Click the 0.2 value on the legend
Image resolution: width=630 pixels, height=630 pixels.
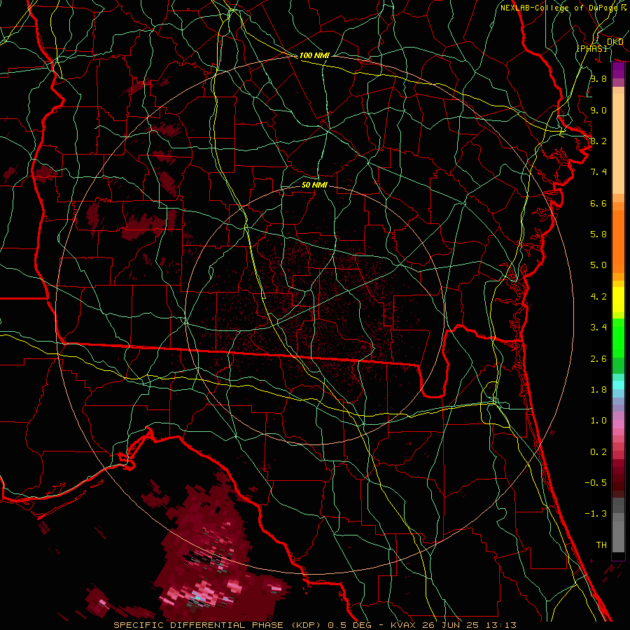[x=598, y=452]
